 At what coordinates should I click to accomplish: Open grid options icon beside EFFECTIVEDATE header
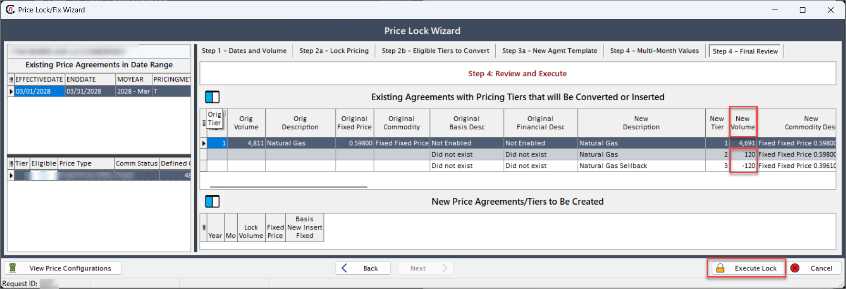[11, 79]
